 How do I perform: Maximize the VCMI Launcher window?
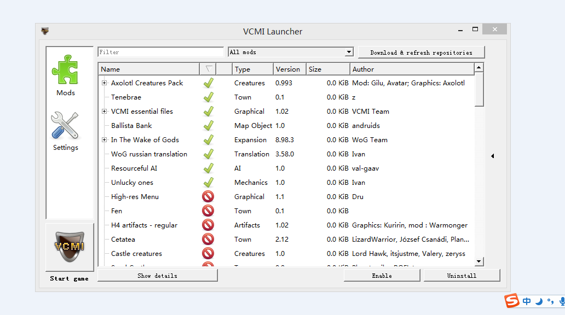(475, 29)
